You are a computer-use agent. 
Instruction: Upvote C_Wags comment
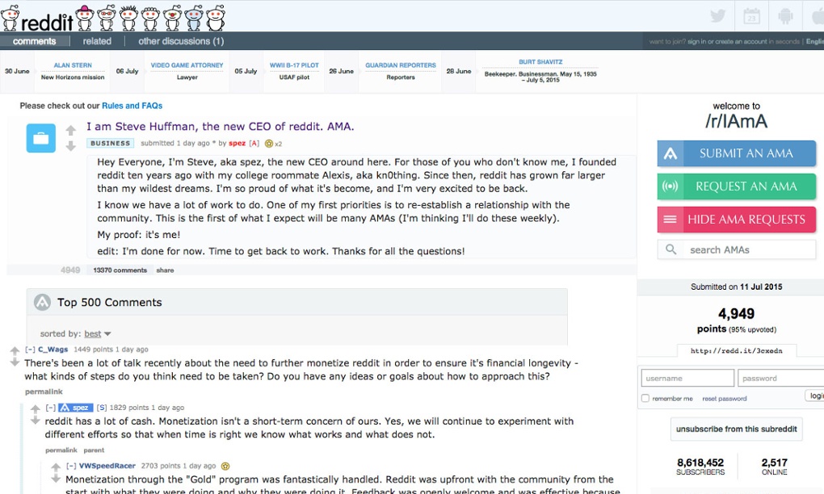pyautogui.click(x=15, y=350)
